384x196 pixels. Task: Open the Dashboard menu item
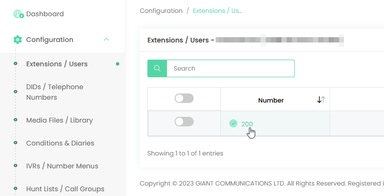[x=45, y=14]
